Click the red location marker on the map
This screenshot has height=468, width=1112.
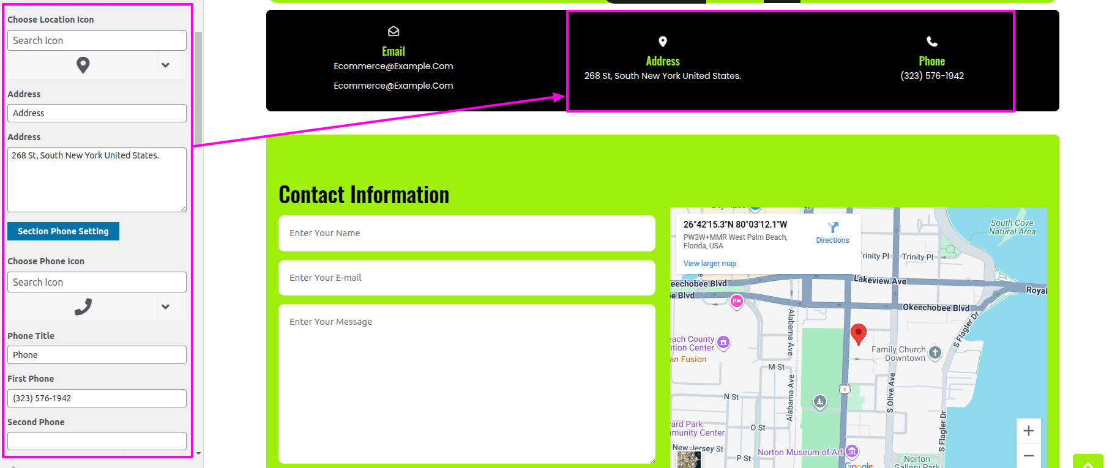point(859,333)
